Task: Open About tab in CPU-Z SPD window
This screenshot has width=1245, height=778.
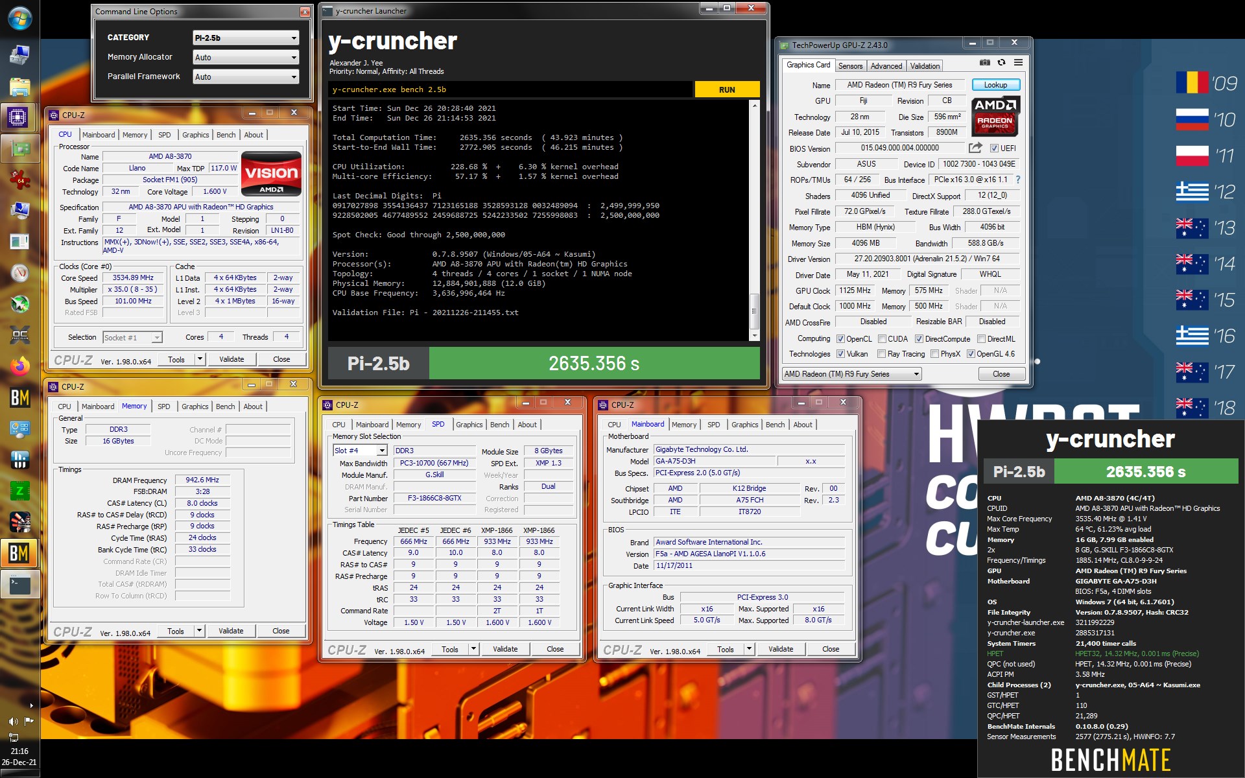Action: point(527,425)
